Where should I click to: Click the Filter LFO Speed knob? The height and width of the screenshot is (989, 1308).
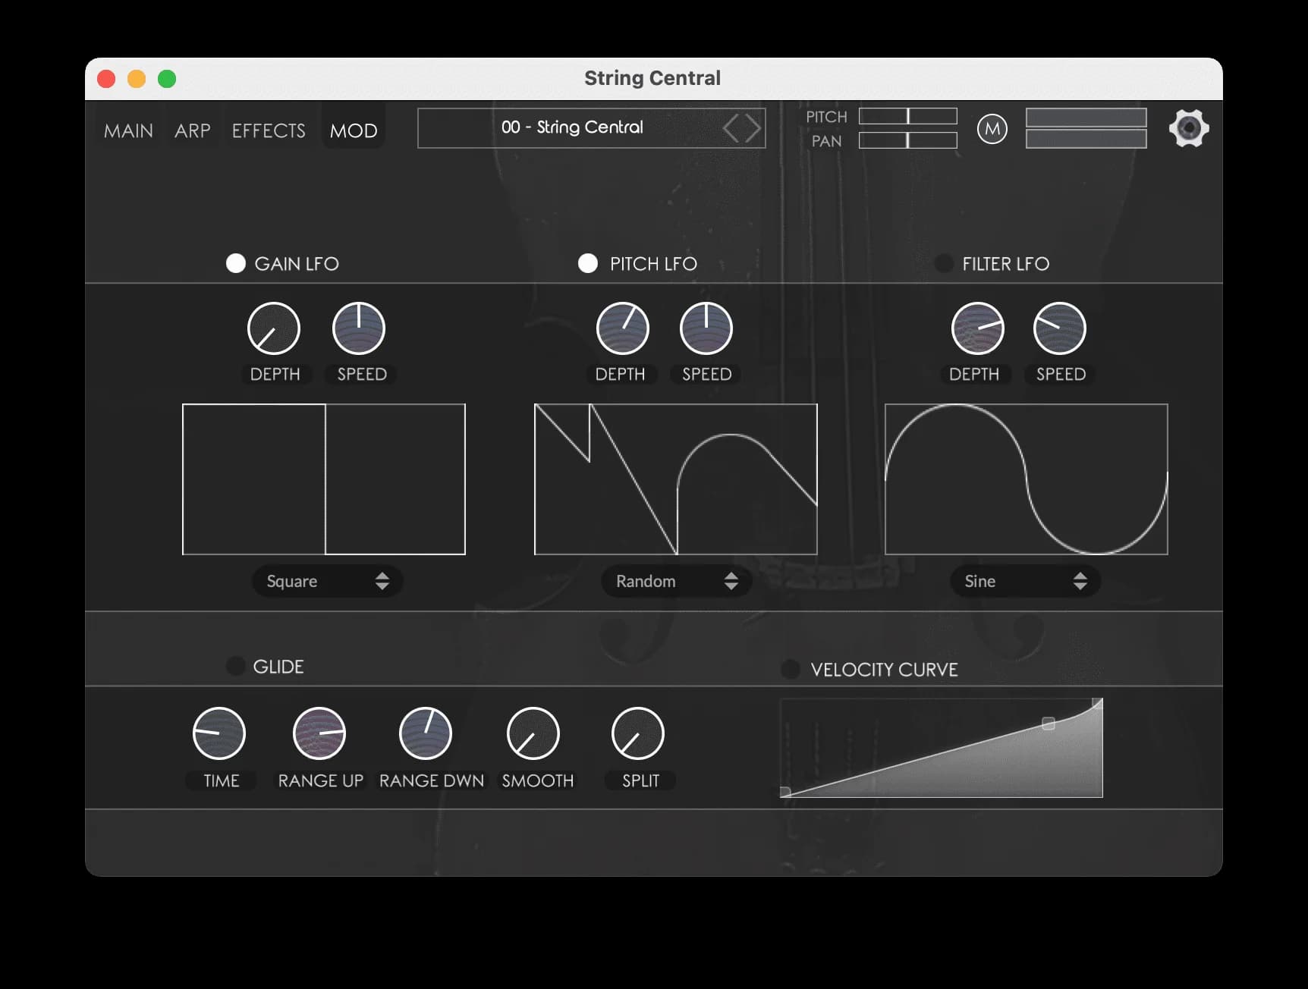tap(1060, 328)
